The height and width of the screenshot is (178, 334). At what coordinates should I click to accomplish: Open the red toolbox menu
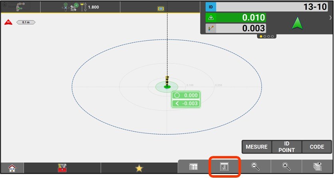[x=62, y=168]
